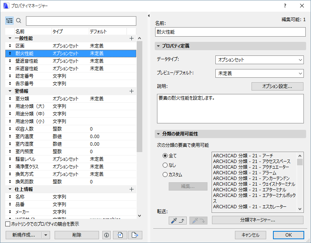Open 分類マネージャー...
Viewport: 311px width, 243px height.
tap(258, 220)
